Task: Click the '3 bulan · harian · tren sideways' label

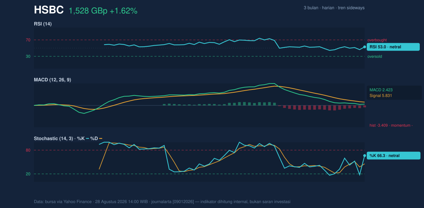Action: point(334,8)
